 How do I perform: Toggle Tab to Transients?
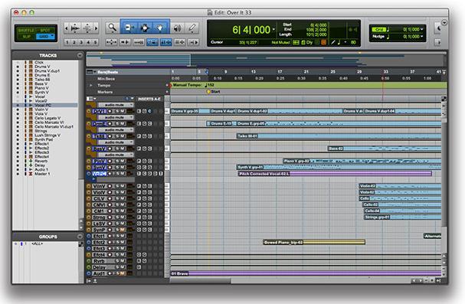point(125,42)
